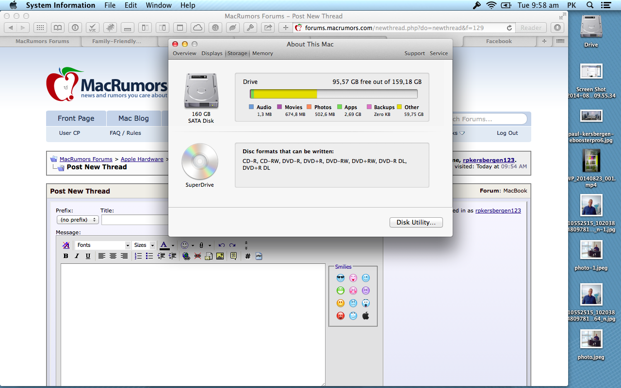This screenshot has height=388, width=621.
Task: Click the Disk Utility button
Action: (416, 222)
